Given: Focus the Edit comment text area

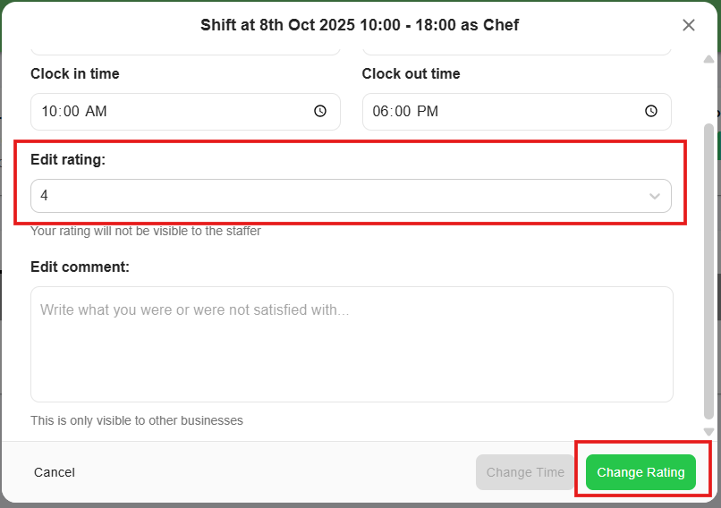Looking at the screenshot, I should (x=352, y=344).
